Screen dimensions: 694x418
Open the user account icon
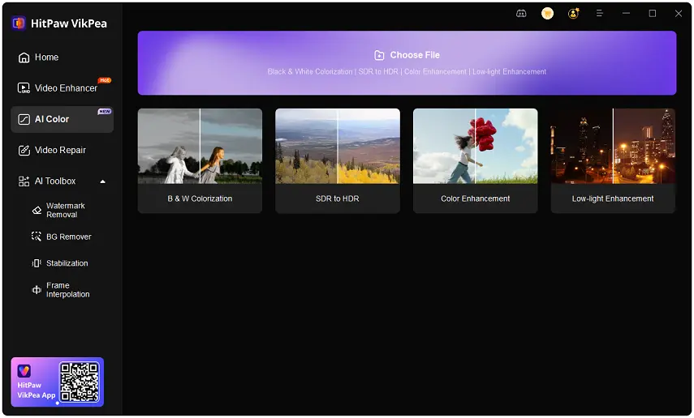(x=574, y=14)
